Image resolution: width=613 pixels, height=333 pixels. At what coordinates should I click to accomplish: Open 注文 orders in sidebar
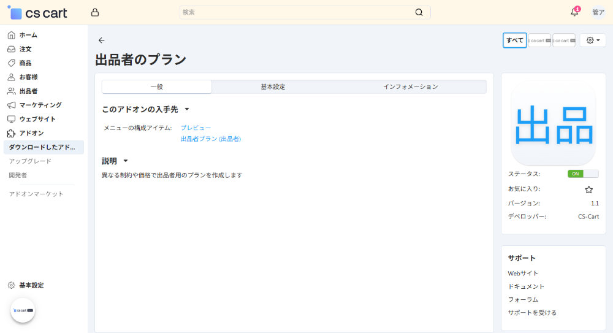click(x=25, y=49)
